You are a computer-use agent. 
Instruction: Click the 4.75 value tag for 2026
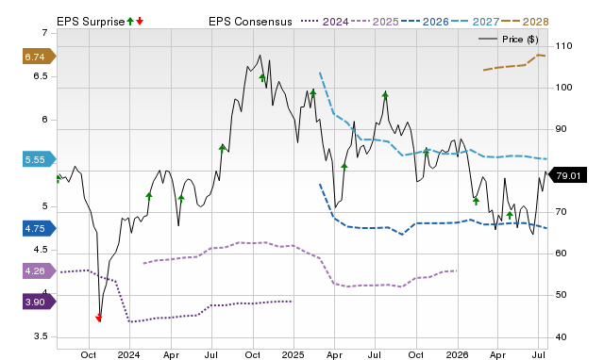[x=40, y=228]
